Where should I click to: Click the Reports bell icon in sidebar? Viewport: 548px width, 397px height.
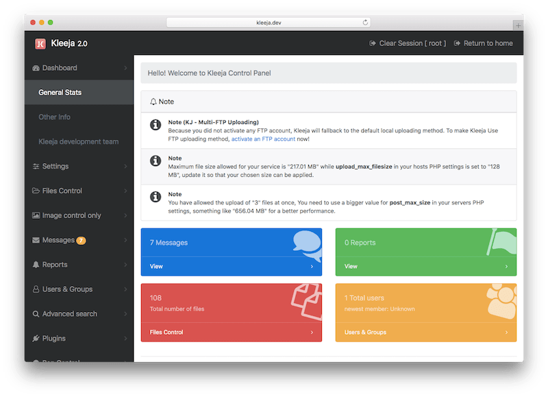tap(36, 264)
